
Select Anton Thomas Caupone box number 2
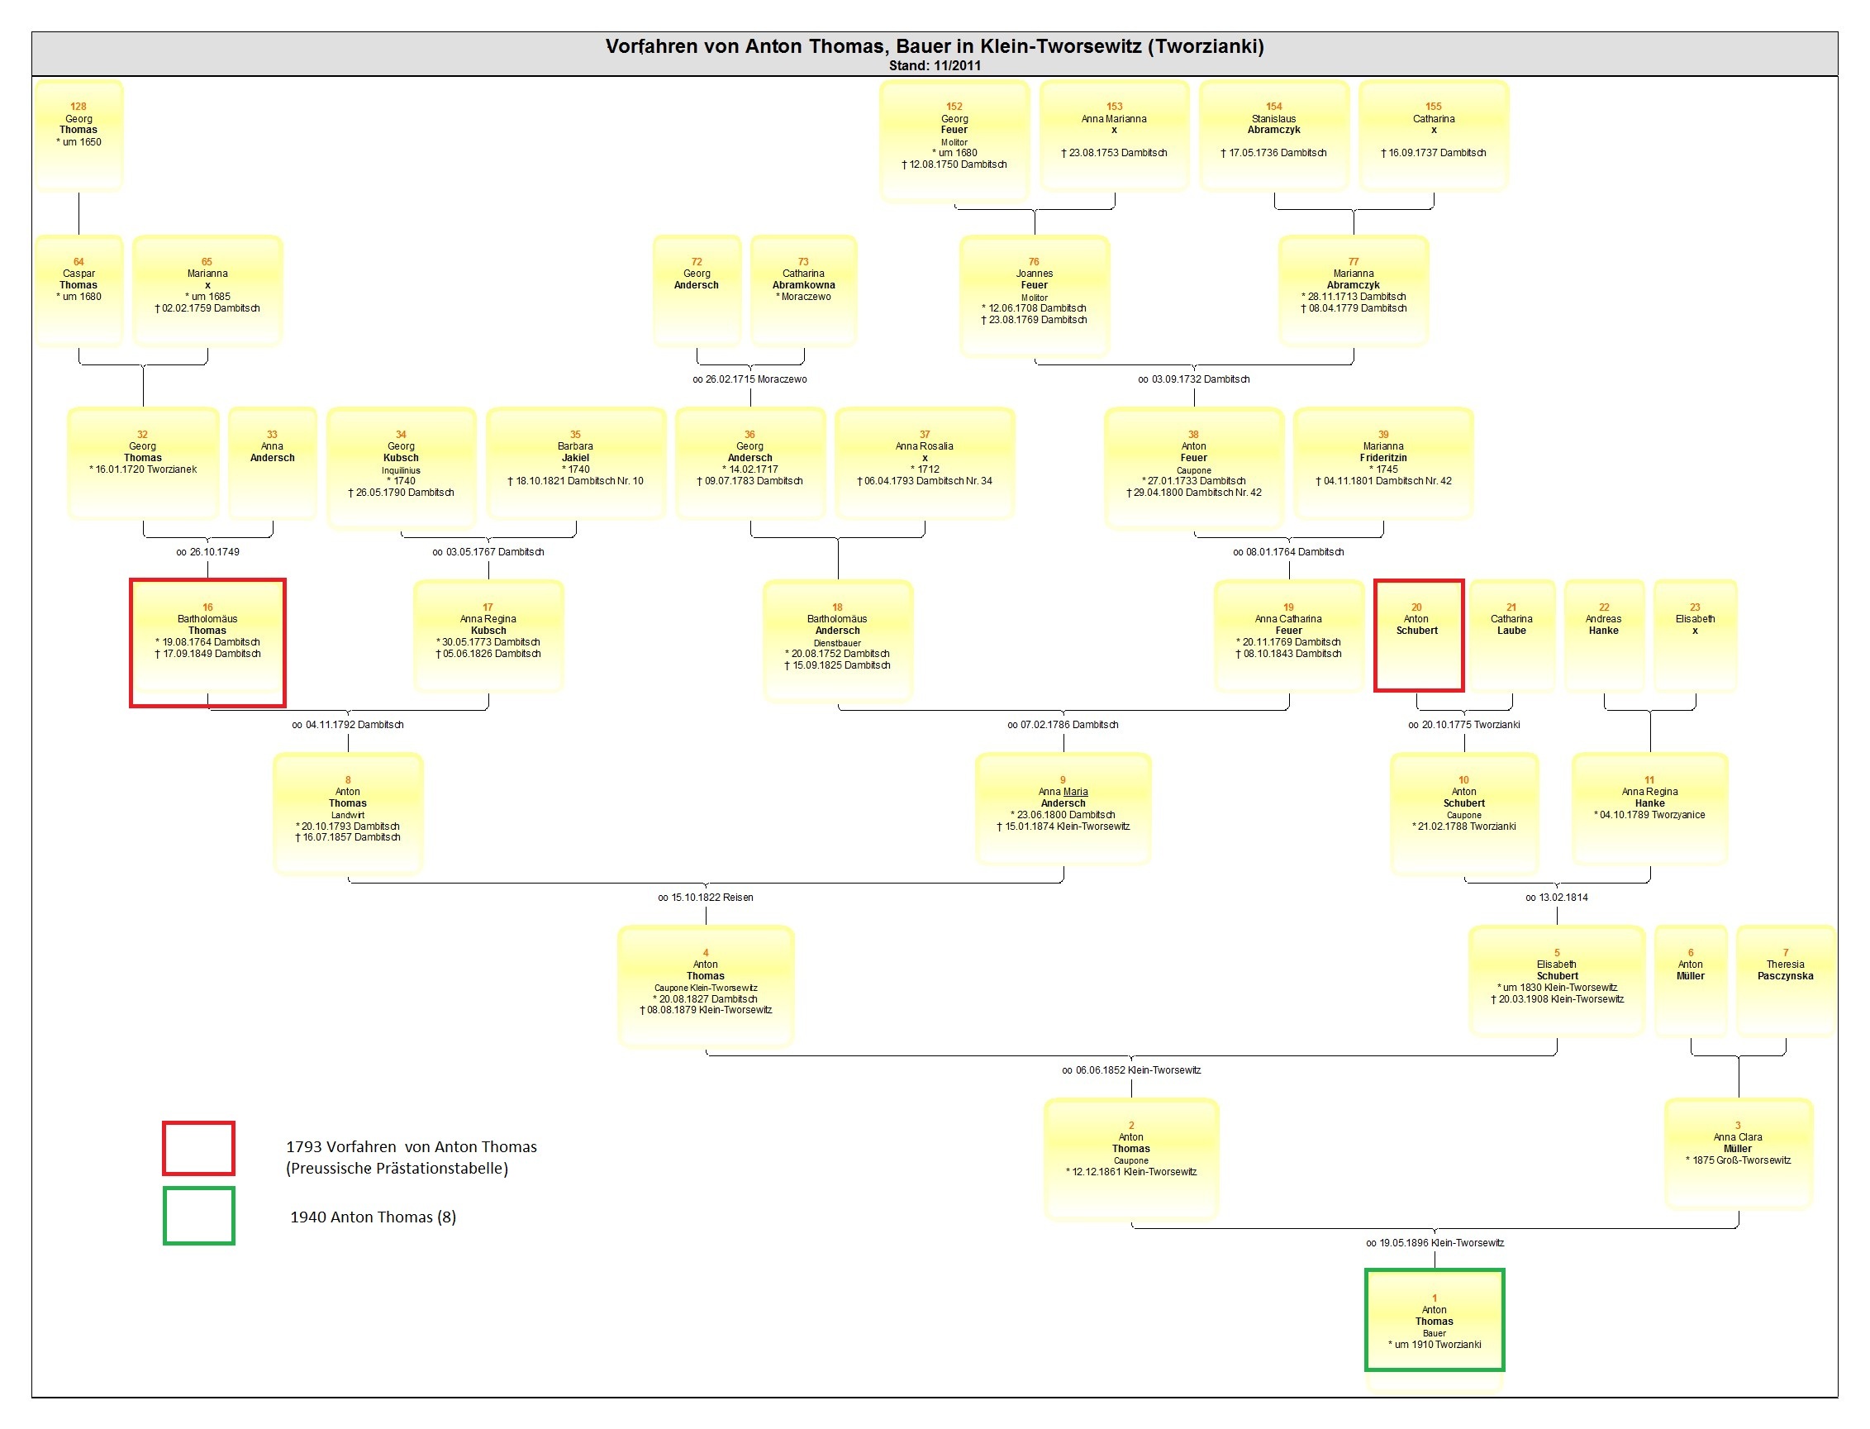pyautogui.click(x=1131, y=1159)
